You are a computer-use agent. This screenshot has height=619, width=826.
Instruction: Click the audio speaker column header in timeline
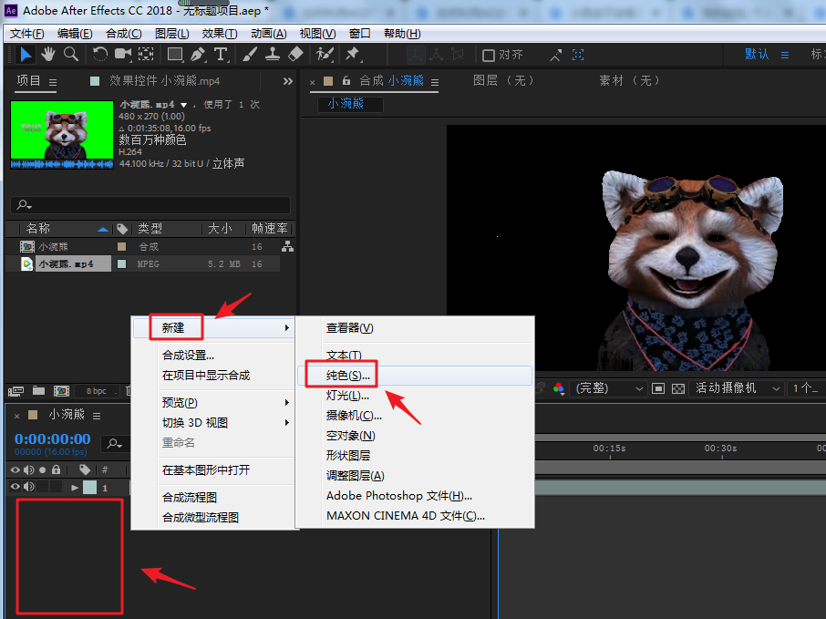tap(29, 469)
